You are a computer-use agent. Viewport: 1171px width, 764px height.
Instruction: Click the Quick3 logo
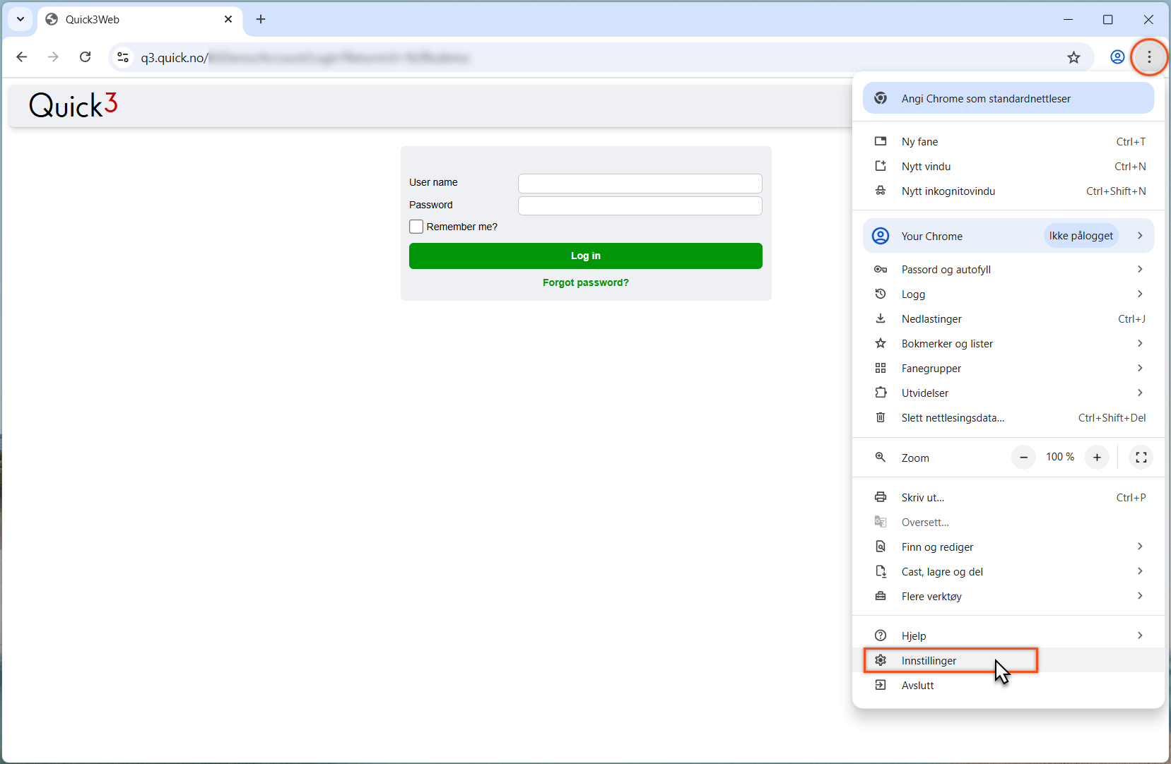(73, 105)
